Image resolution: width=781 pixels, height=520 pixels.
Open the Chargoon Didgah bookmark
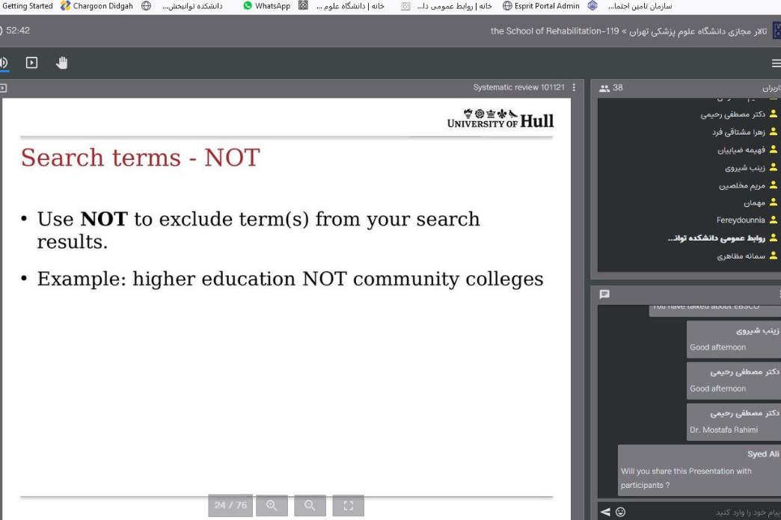[97, 6]
